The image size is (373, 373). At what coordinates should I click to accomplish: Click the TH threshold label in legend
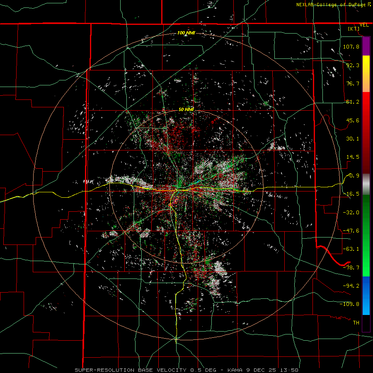356,323
